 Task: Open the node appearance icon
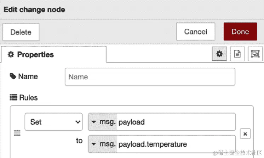tap(255, 54)
